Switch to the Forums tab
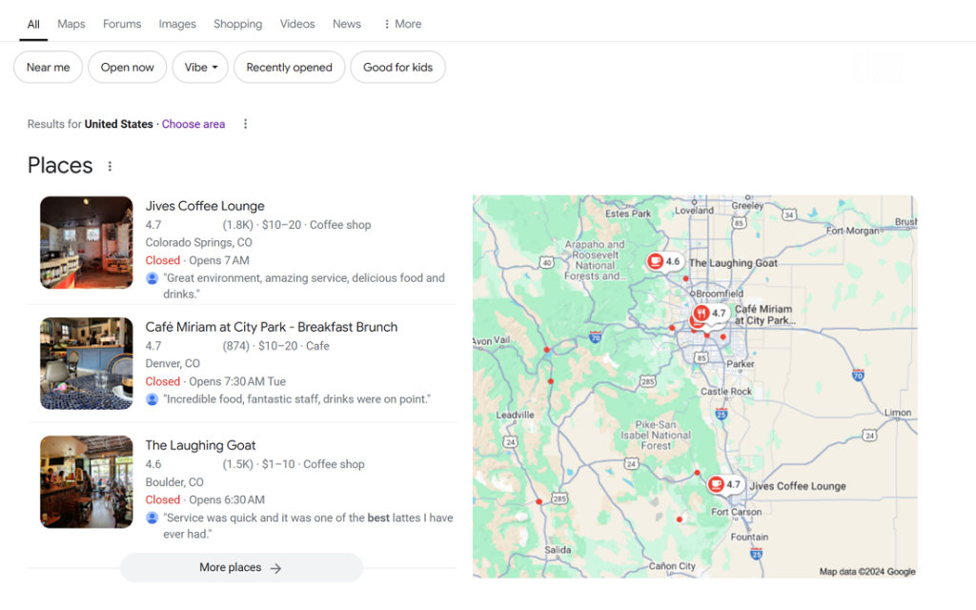 click(122, 24)
